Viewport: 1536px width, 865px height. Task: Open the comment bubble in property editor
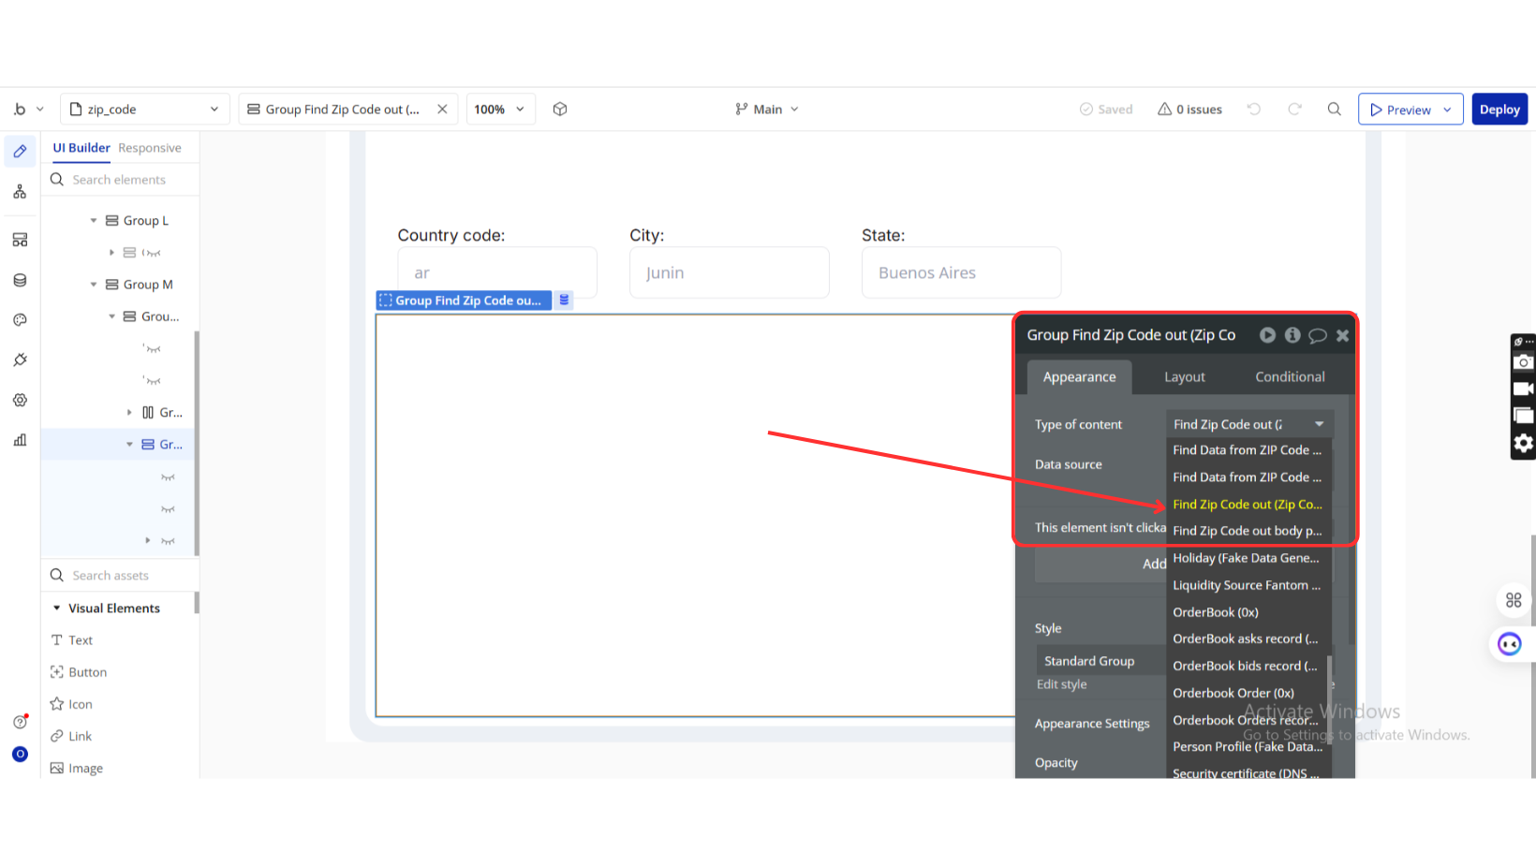click(x=1317, y=335)
